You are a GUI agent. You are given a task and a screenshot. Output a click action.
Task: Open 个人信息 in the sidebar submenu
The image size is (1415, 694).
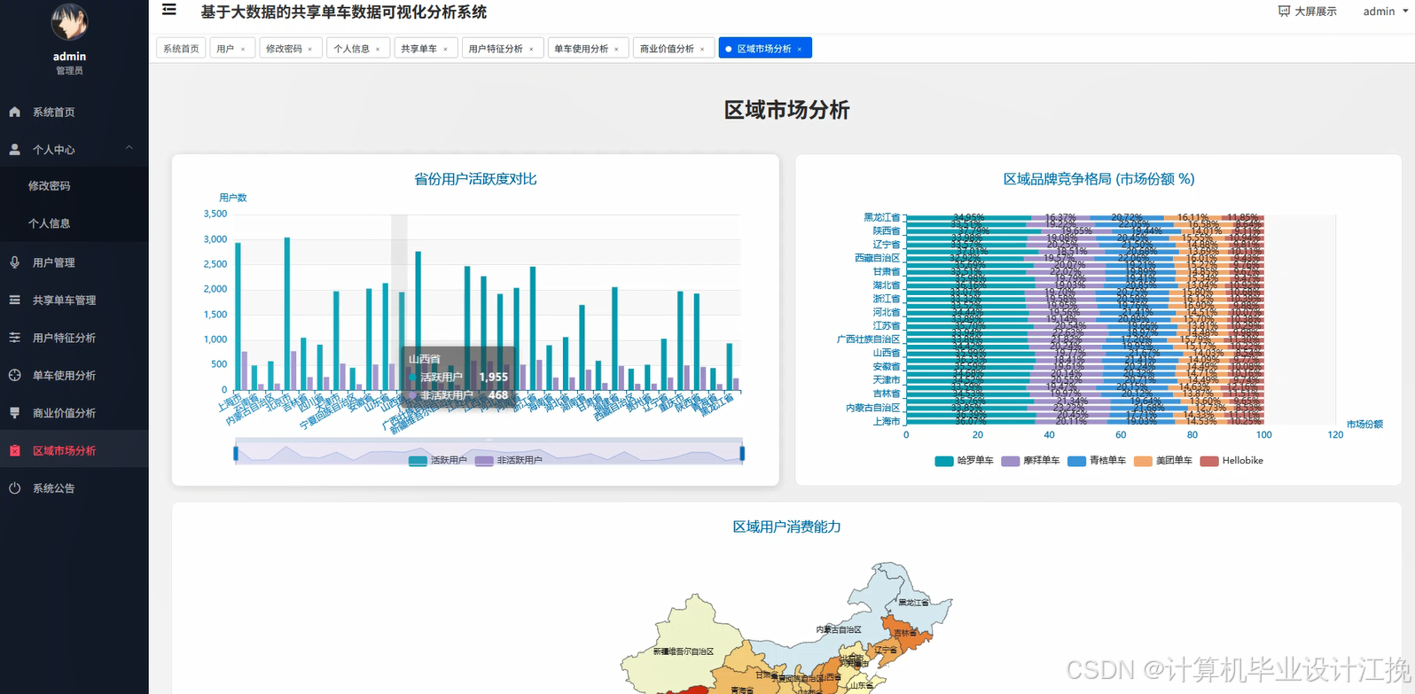49,223
